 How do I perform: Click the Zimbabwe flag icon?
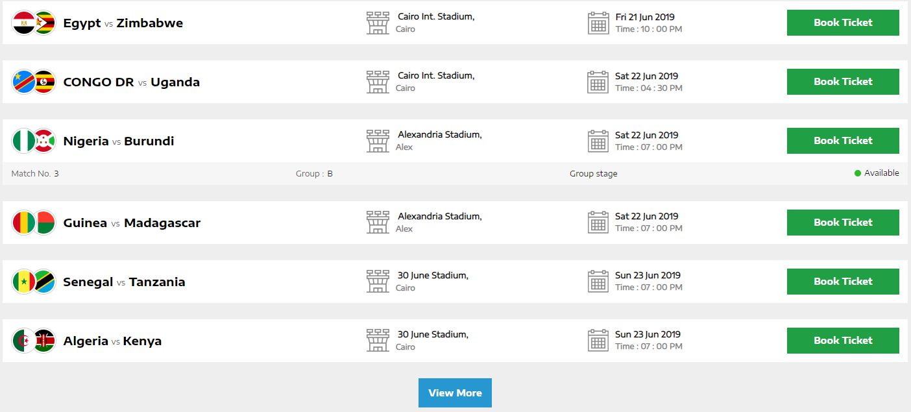click(44, 23)
